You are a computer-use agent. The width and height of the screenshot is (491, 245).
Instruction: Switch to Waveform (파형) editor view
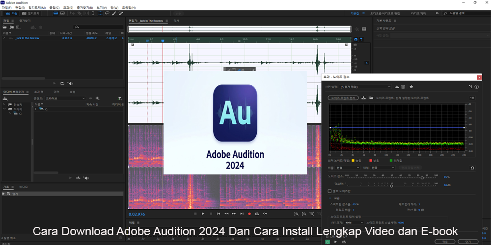point(12,13)
